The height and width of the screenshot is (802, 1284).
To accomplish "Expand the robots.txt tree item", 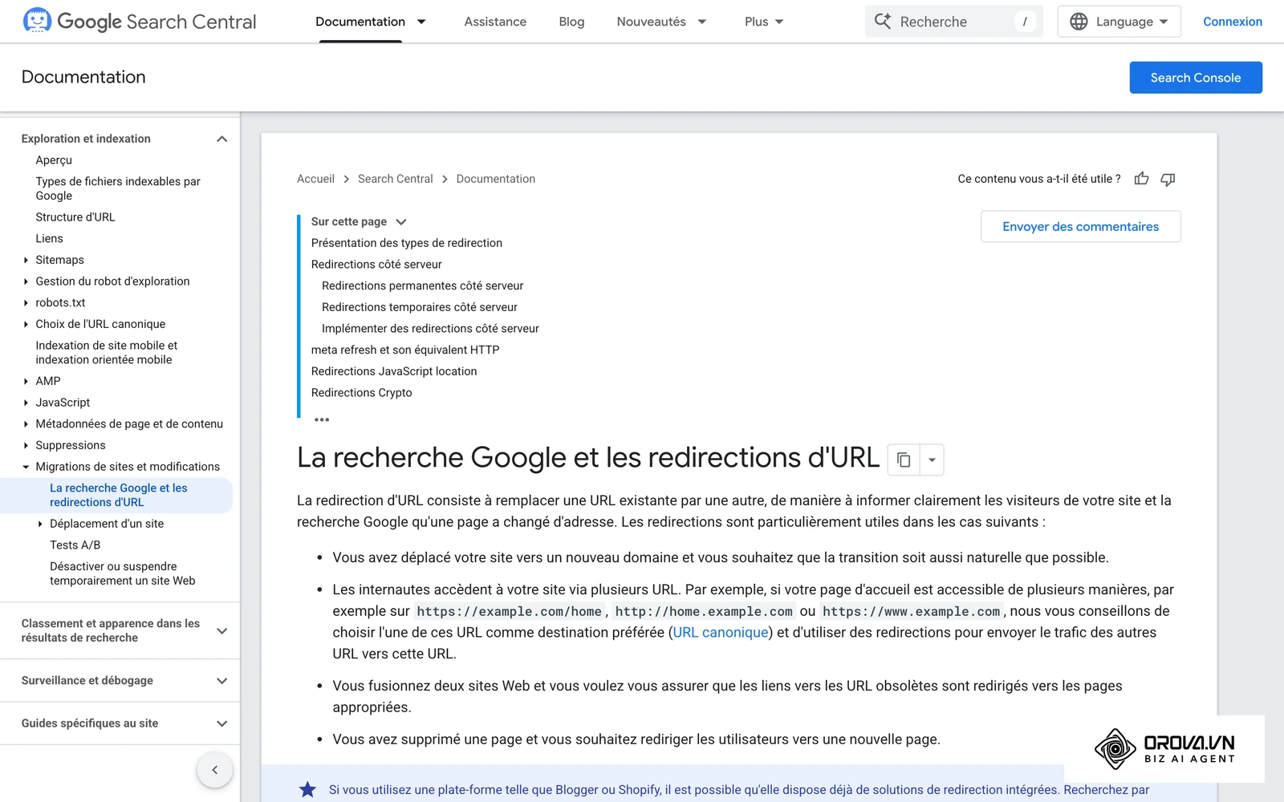I will pyautogui.click(x=26, y=302).
